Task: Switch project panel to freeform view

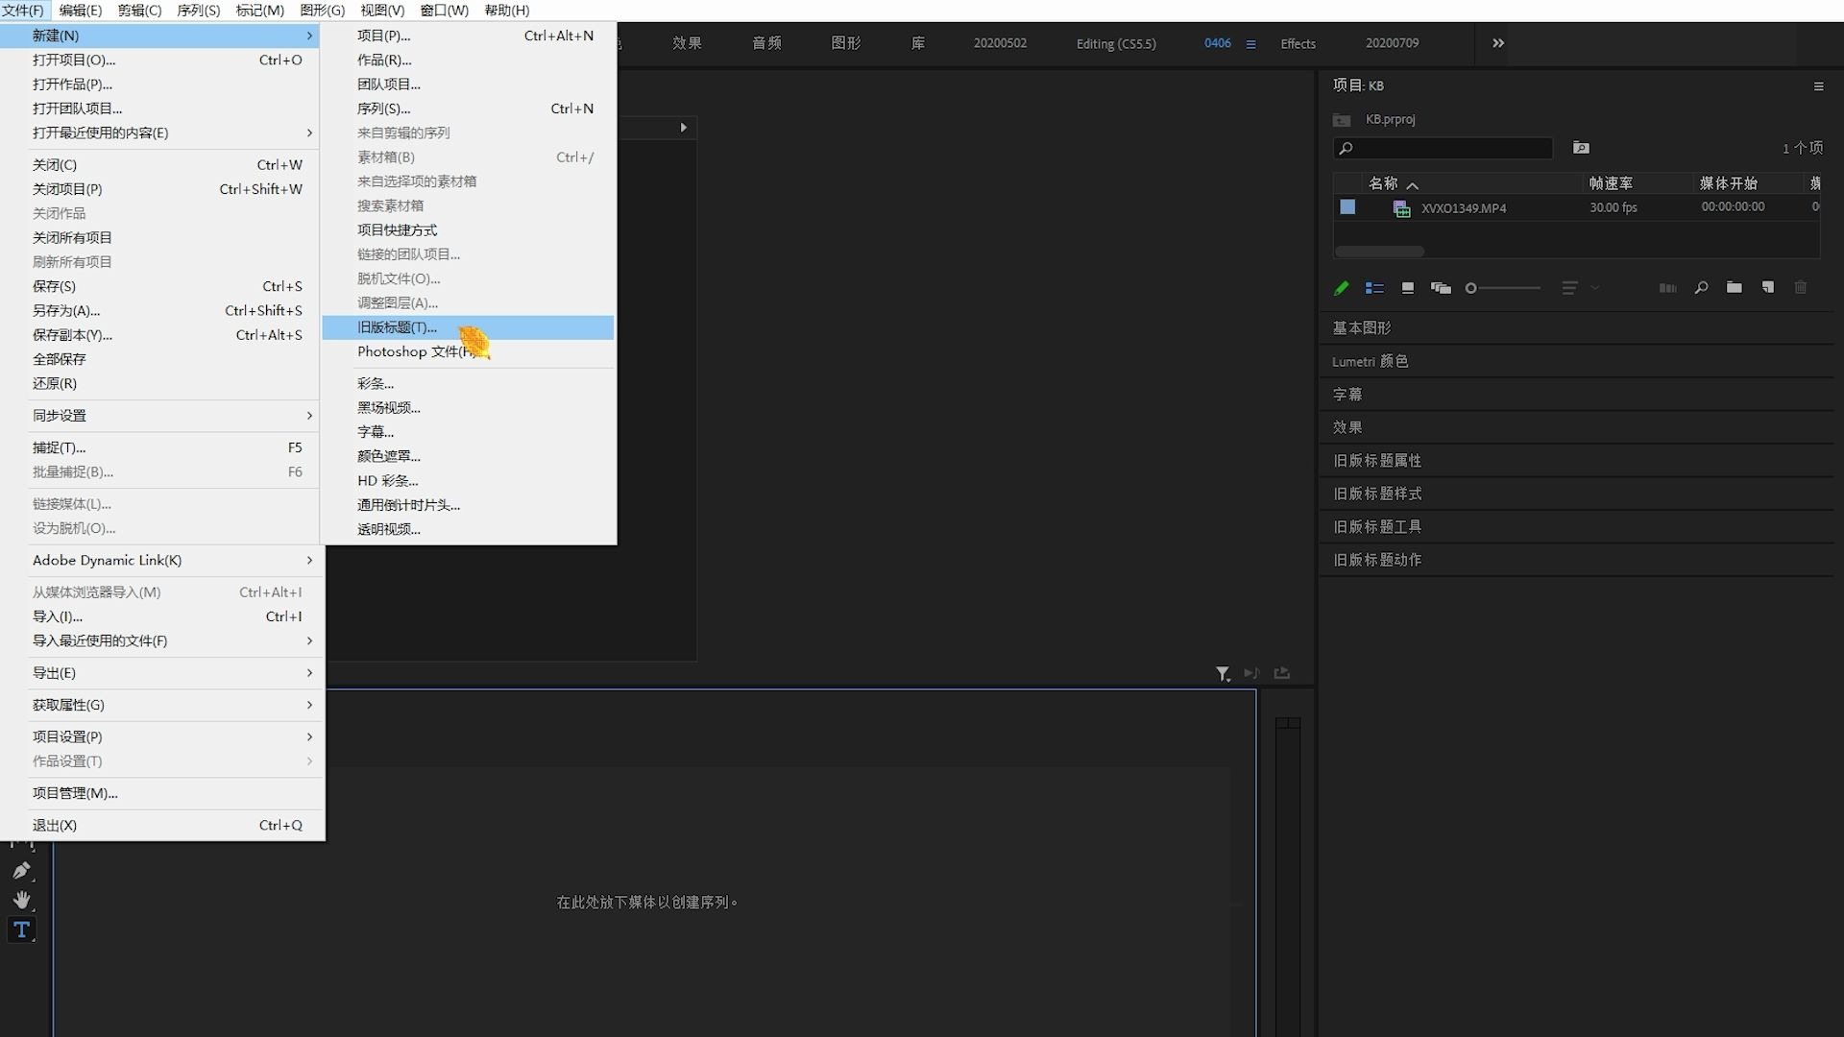Action: (x=1441, y=288)
